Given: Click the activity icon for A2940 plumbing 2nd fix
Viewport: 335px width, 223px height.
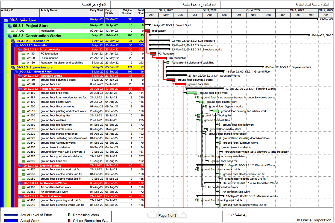Looking at the screenshot, I should [23, 205].
